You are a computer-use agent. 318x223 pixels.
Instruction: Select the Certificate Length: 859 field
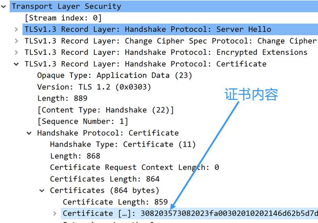tap(115, 202)
